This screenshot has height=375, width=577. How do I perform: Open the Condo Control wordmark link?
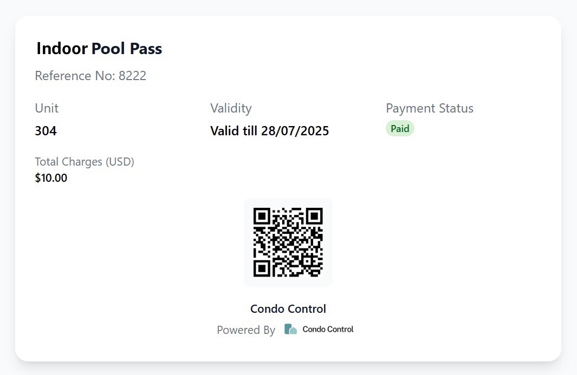click(328, 329)
